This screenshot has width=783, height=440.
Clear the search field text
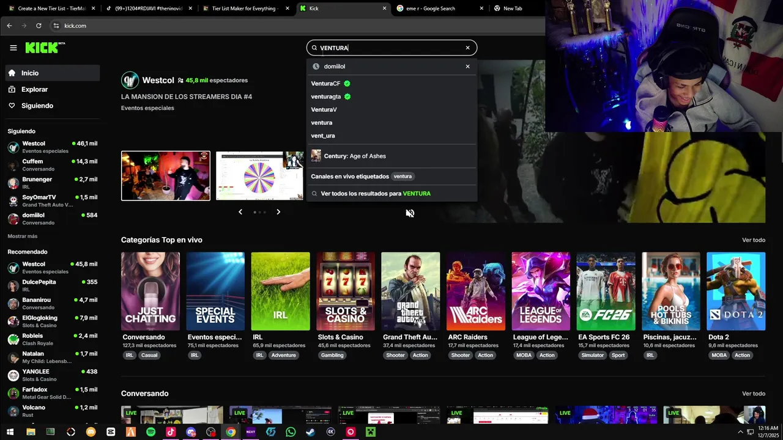[x=467, y=48]
